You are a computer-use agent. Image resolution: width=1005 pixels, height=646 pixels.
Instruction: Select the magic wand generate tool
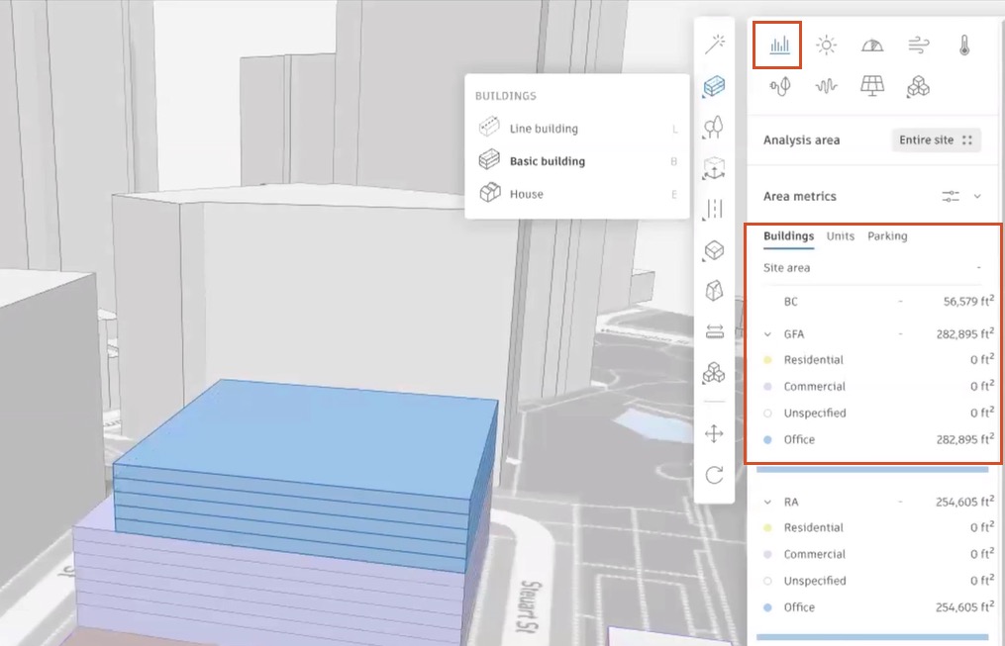(x=715, y=45)
